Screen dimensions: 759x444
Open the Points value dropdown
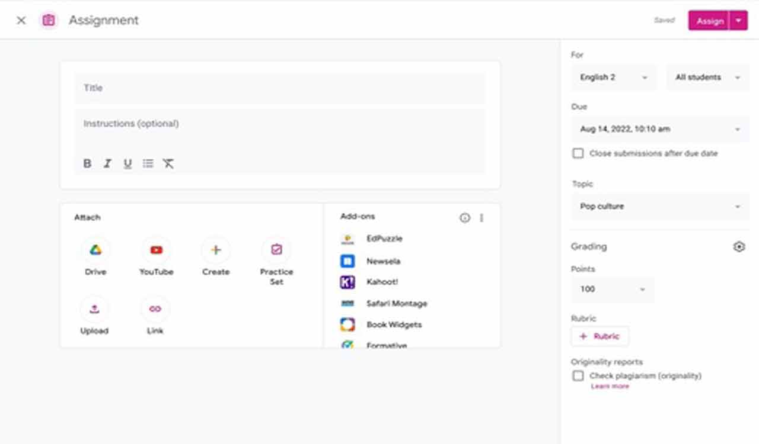tap(612, 289)
